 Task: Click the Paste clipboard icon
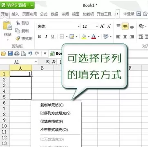[x=7, y=26]
